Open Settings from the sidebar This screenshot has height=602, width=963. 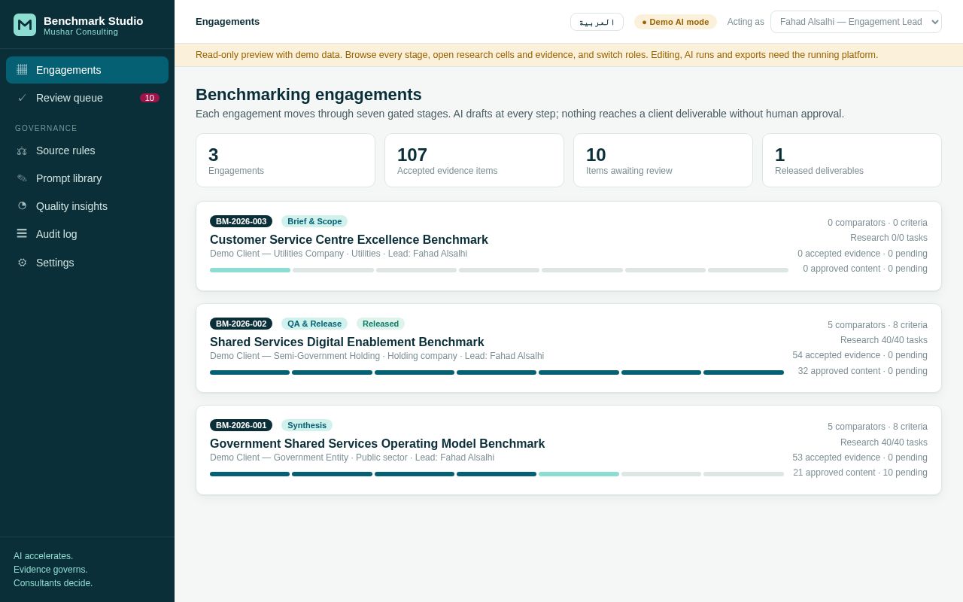(87, 263)
